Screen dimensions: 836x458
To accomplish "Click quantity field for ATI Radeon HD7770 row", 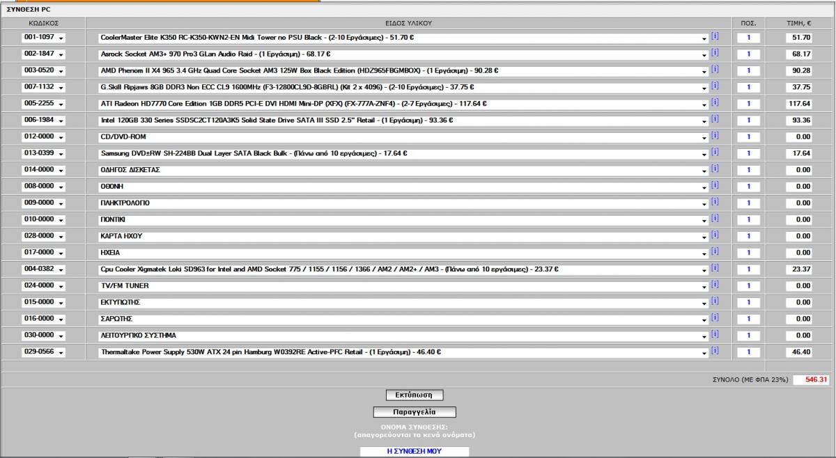I will pyautogui.click(x=749, y=104).
